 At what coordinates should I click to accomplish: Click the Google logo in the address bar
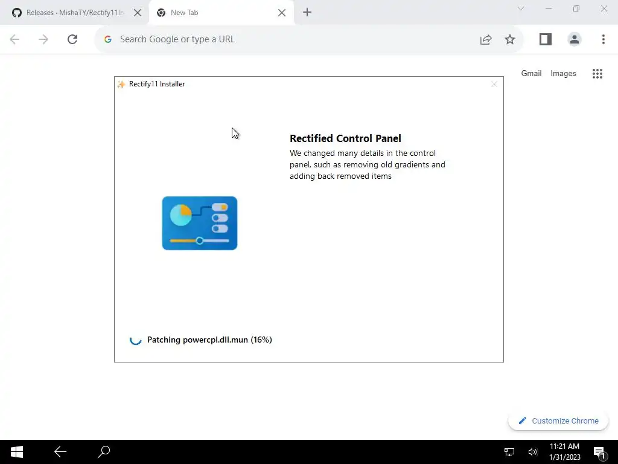pyautogui.click(x=107, y=39)
